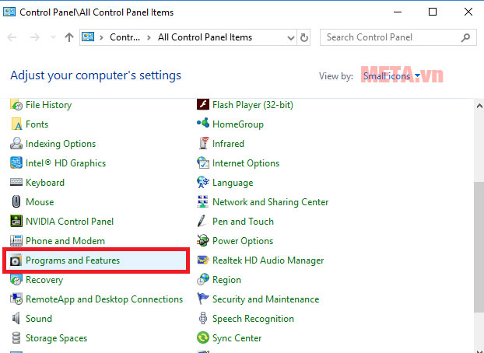The image size is (484, 353).
Task: Open the NVIDIA Control Panel link
Action: [70, 222]
